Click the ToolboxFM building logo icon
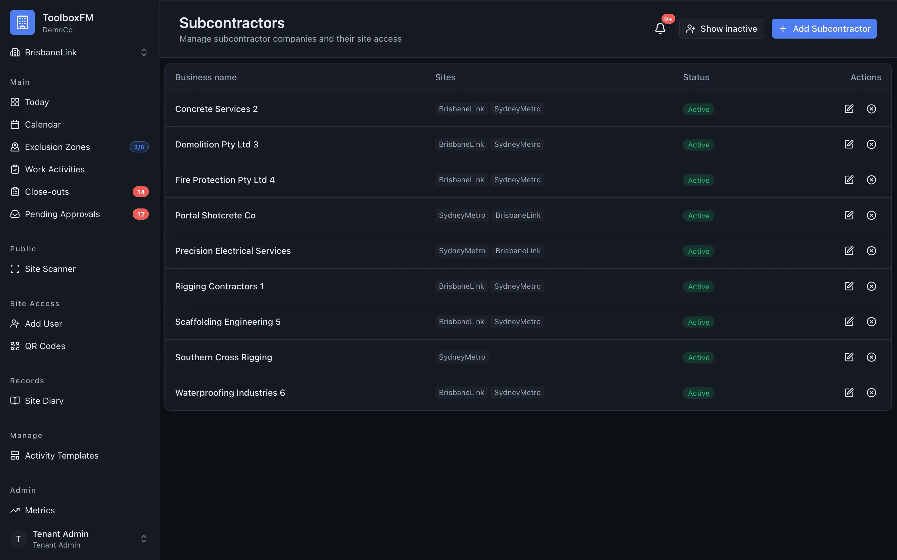The height and width of the screenshot is (560, 897). tap(22, 22)
